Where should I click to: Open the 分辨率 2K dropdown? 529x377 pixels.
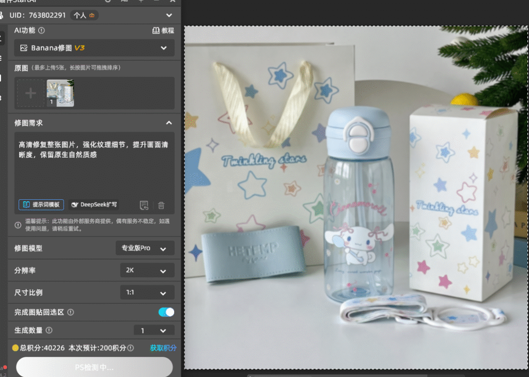tap(147, 270)
